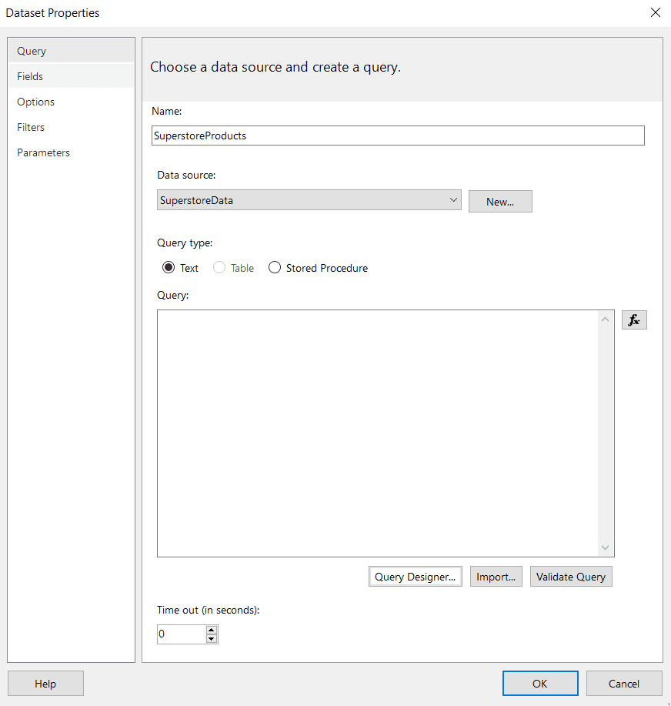Switch to the Fields page
Image resolution: width=671 pixels, height=706 pixels.
(x=71, y=76)
